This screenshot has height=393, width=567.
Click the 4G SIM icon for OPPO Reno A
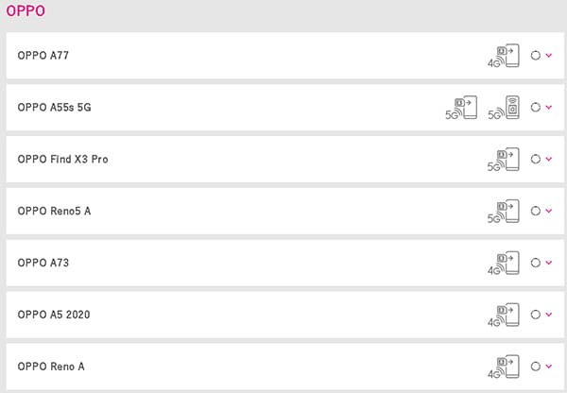pyautogui.click(x=504, y=367)
